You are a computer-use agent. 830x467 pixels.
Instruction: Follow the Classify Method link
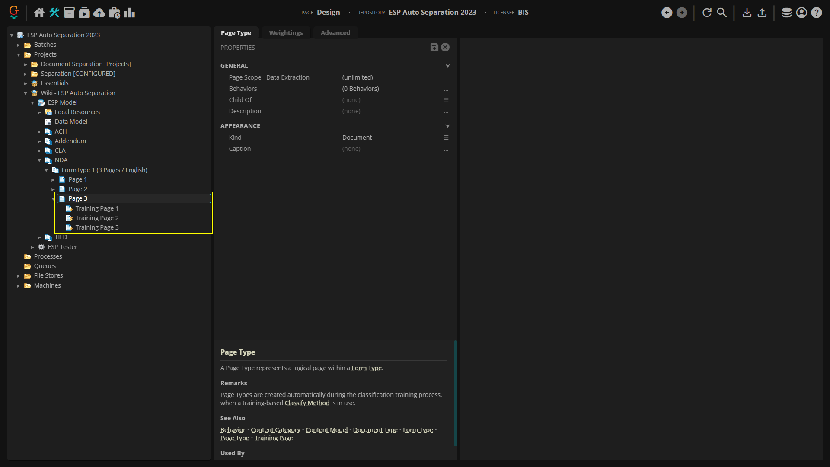point(307,403)
